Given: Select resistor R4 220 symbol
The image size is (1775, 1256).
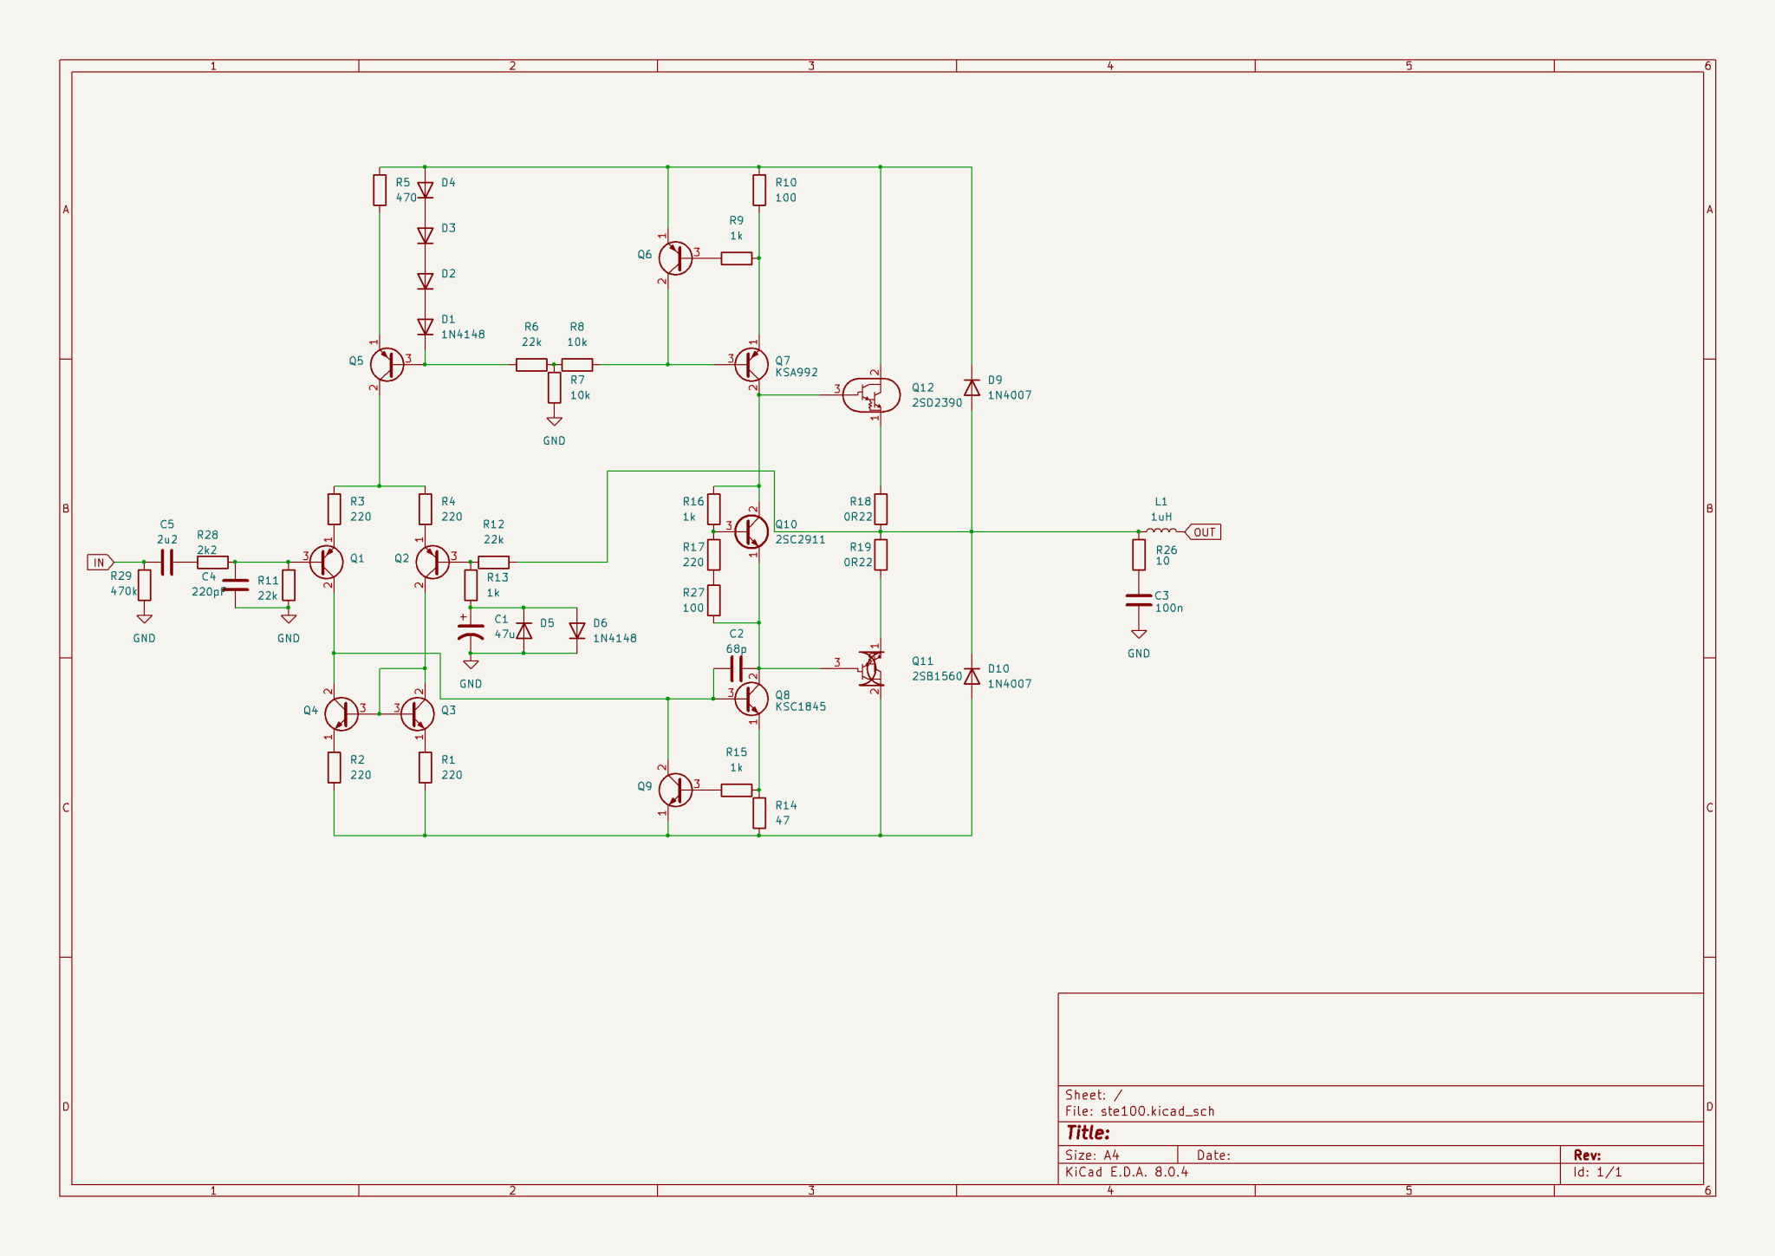Looking at the screenshot, I should (425, 509).
